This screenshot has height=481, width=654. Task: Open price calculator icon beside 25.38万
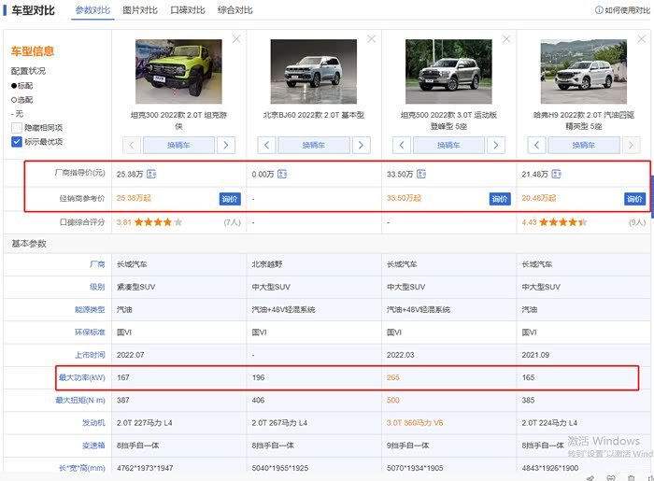(151, 174)
